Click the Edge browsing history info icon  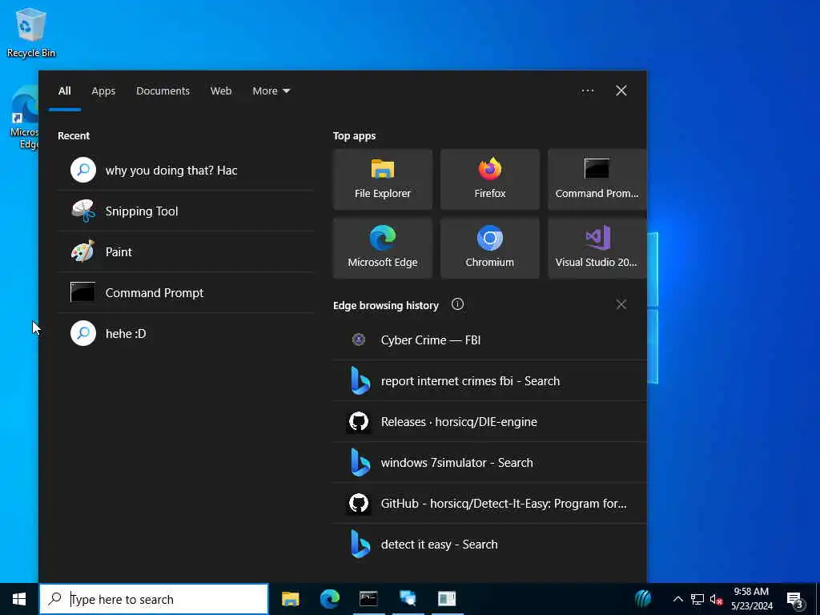457,304
